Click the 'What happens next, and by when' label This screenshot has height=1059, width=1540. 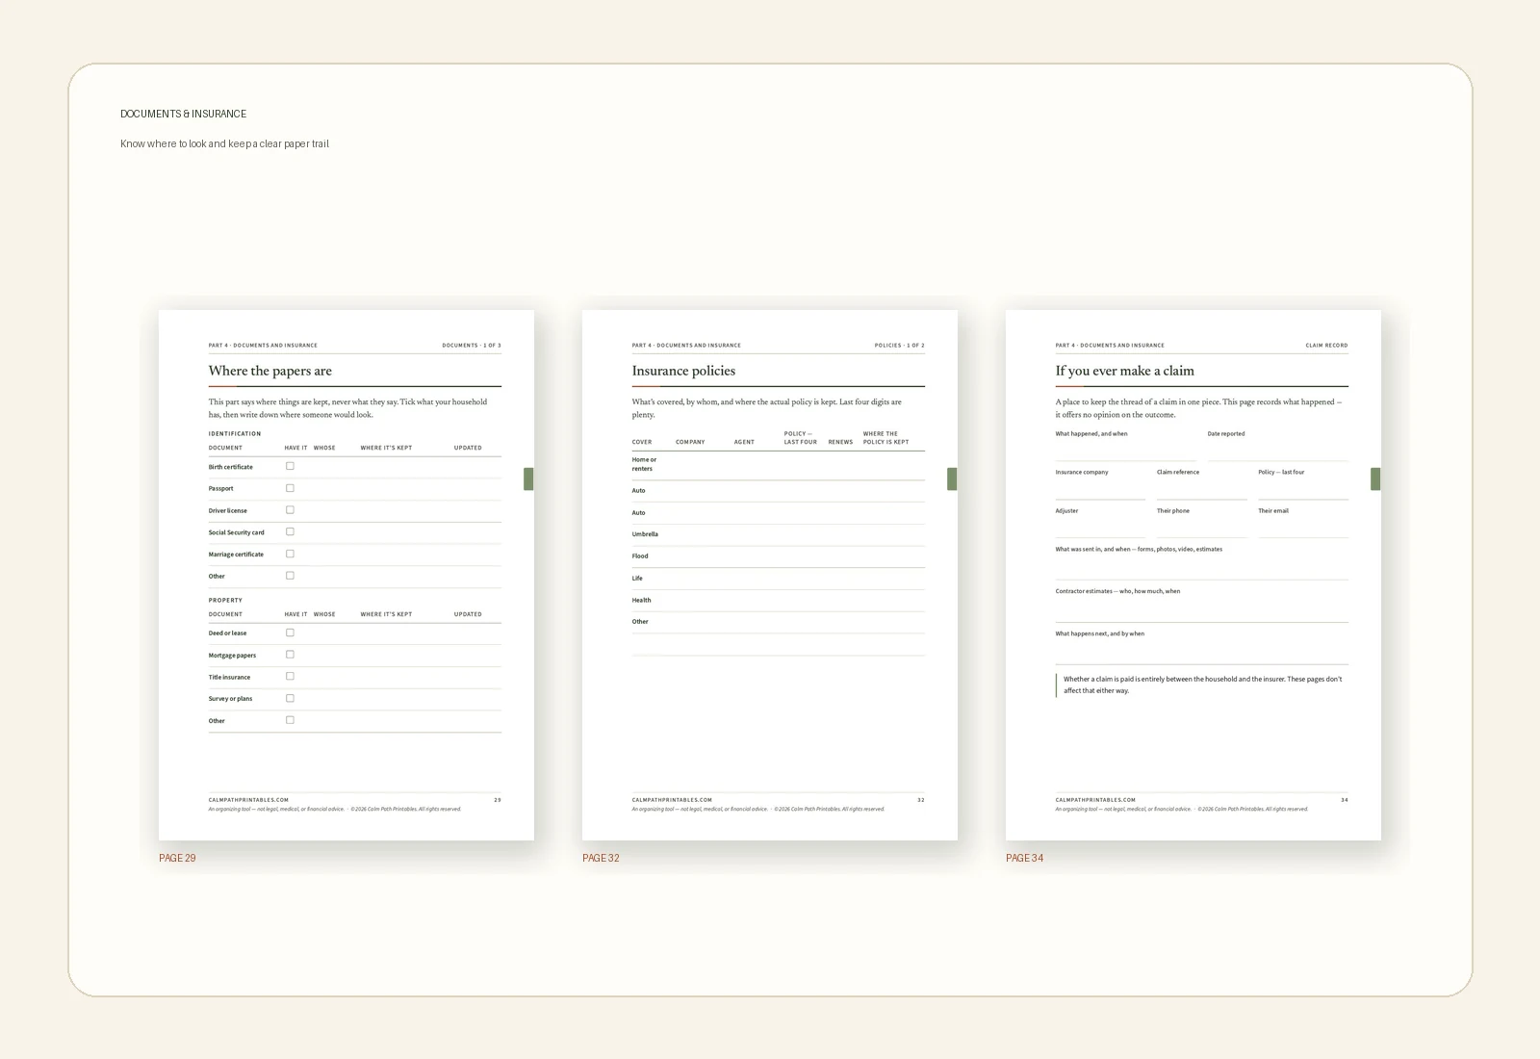[x=1100, y=633]
